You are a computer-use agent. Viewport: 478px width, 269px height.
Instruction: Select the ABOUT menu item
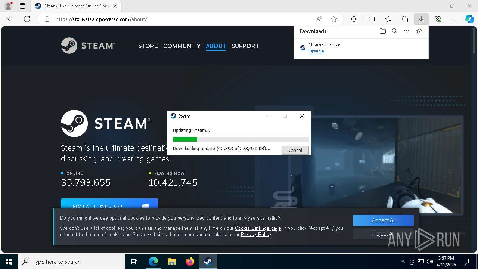pos(216,46)
